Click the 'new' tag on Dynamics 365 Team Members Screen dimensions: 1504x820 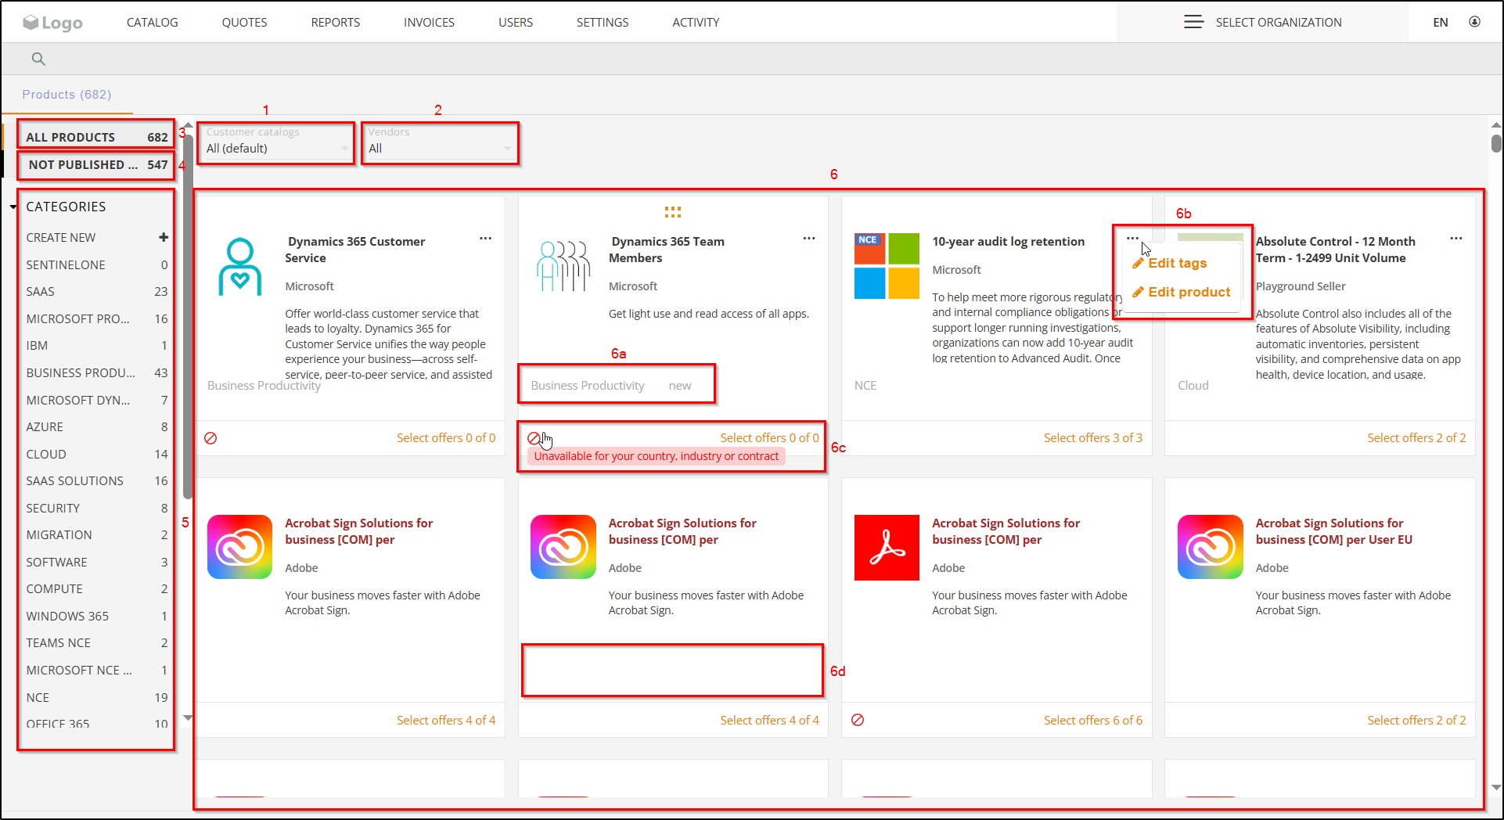pos(680,386)
